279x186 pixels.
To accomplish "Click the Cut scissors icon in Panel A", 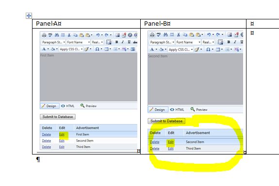I will coord(69,35).
